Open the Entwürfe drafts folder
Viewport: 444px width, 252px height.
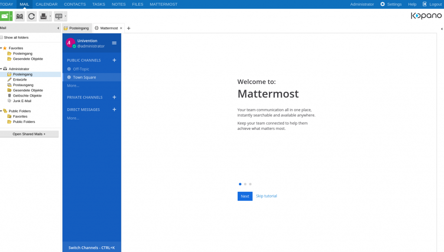[x=20, y=80]
